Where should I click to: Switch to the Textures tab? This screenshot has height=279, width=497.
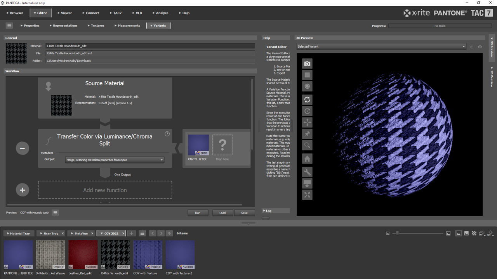(96, 26)
